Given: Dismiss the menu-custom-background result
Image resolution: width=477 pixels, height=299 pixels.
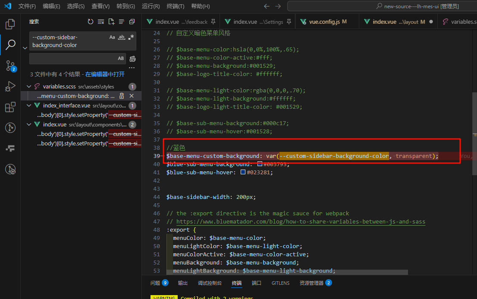Looking at the screenshot, I should coord(132,96).
